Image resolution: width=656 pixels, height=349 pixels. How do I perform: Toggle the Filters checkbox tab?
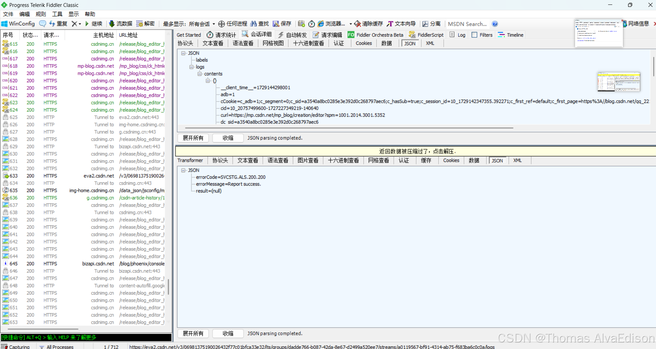(x=482, y=35)
